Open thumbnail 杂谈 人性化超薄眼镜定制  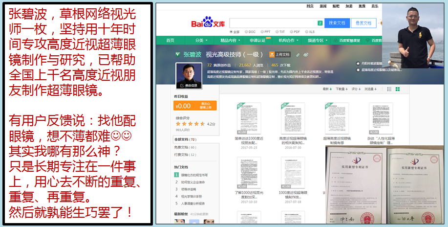click(381, 118)
